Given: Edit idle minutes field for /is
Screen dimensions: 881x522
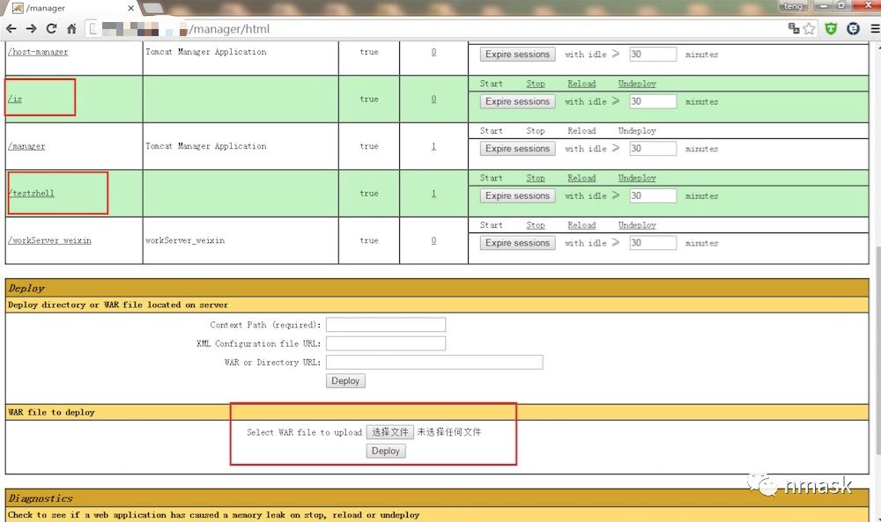Looking at the screenshot, I should [653, 101].
